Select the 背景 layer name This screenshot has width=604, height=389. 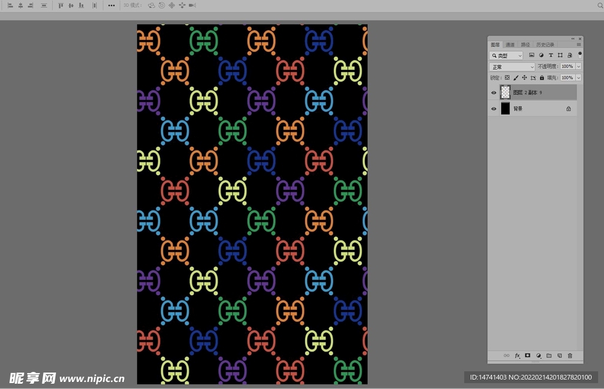point(518,109)
